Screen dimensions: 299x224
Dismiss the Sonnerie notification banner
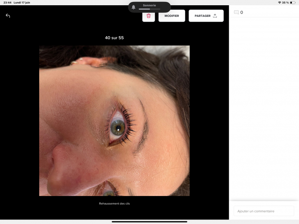tap(149, 6)
